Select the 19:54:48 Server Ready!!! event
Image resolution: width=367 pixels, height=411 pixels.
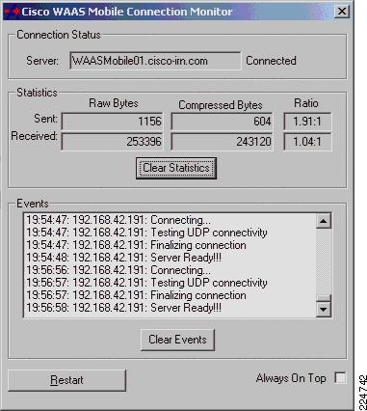pyautogui.click(x=170, y=258)
